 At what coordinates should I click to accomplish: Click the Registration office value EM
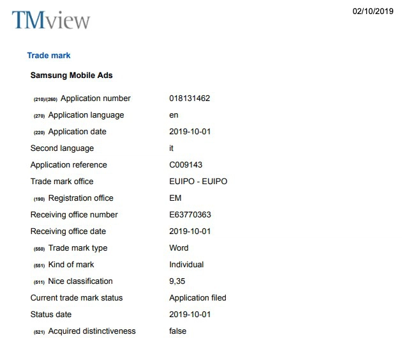pos(175,198)
